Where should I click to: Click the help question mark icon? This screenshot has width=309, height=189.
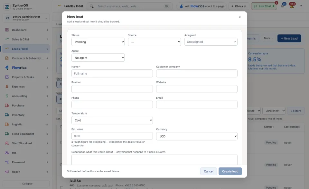click(301, 6)
